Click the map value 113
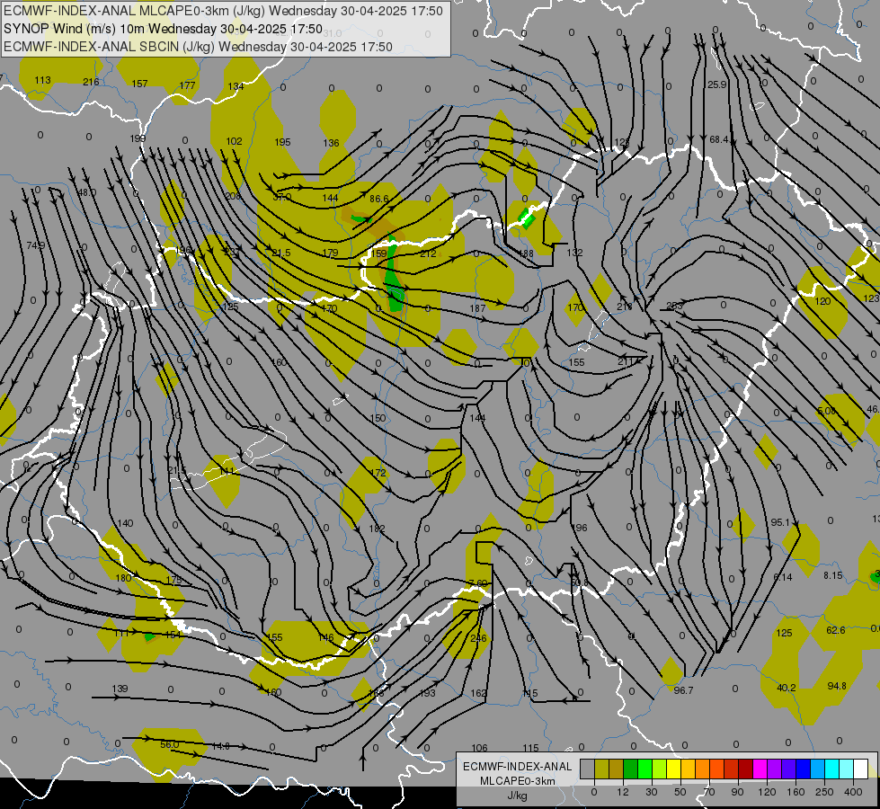The image size is (880, 809). (42, 80)
